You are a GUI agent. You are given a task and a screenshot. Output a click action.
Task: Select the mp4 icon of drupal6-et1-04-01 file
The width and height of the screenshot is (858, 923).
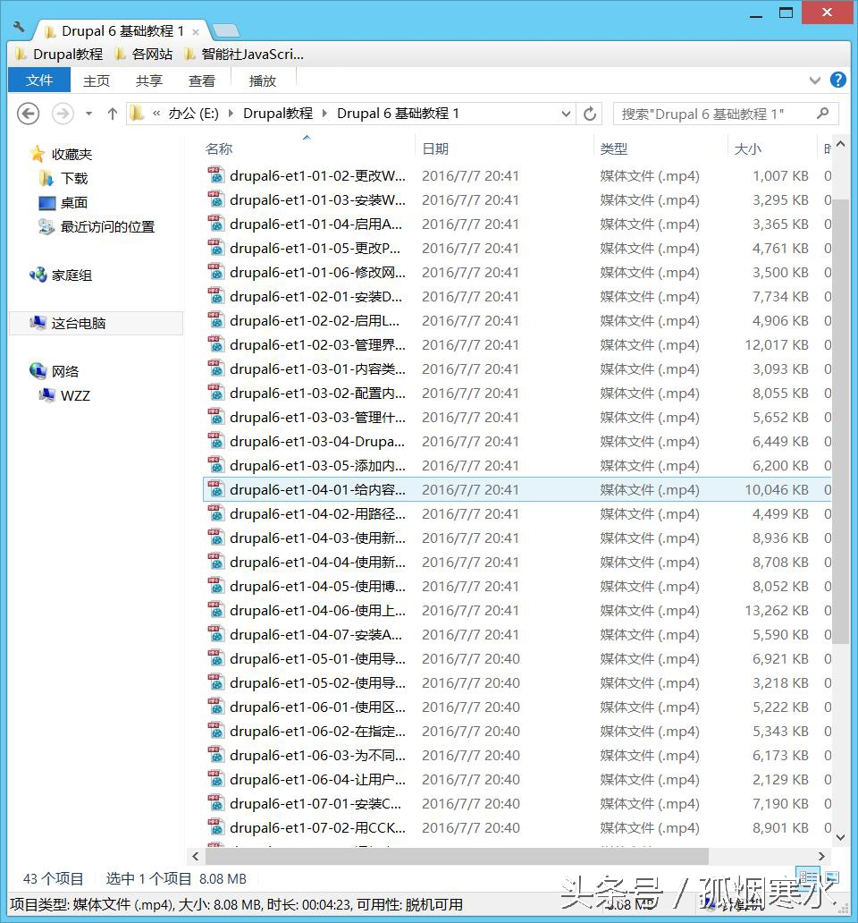pyautogui.click(x=215, y=489)
